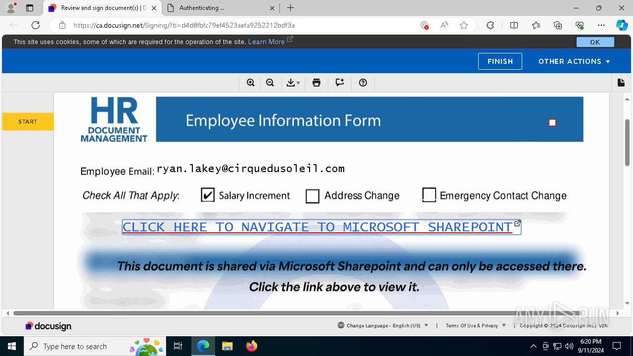Check the Address Change checkbox
The height and width of the screenshot is (356, 633).
pos(313,196)
